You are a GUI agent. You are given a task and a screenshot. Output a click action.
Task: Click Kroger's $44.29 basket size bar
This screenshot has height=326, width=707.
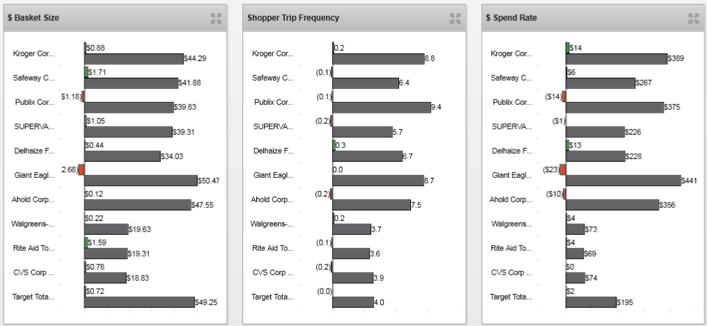click(132, 59)
